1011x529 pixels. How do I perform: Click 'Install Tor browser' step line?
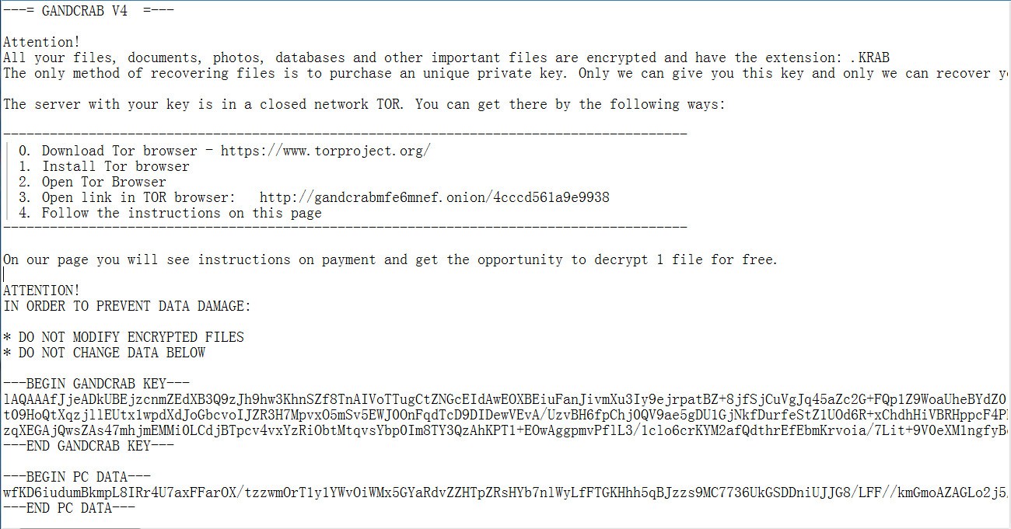point(115,166)
